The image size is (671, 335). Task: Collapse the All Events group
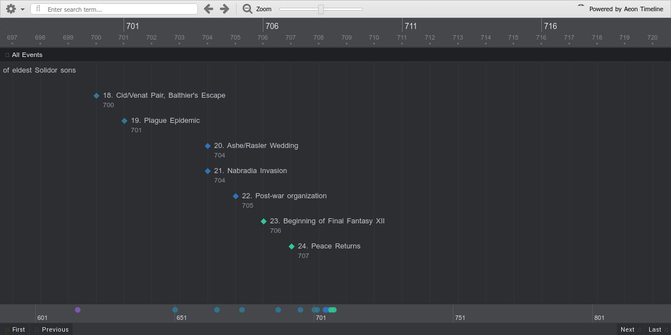[7, 55]
